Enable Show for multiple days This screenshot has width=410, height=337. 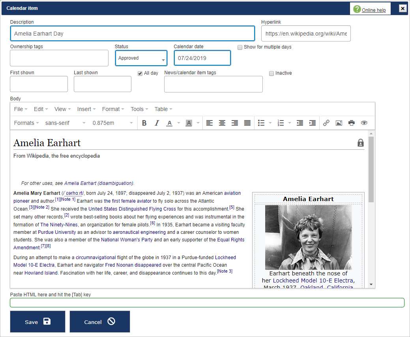click(240, 47)
